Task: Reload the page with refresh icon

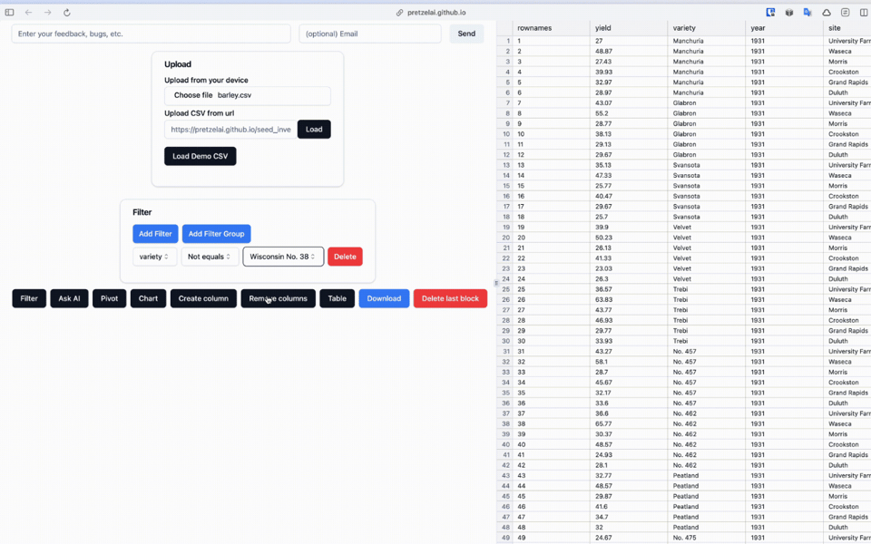Action: tap(67, 13)
